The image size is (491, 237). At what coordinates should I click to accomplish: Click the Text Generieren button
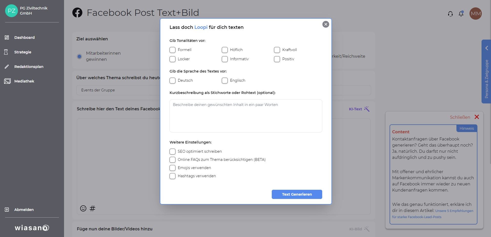297,194
